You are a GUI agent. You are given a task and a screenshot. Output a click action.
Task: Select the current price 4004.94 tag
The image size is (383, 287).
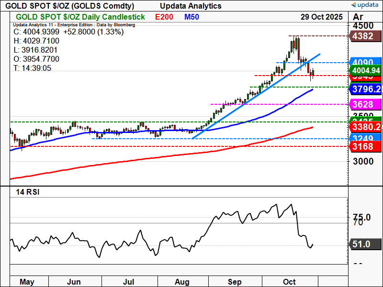pos(365,70)
